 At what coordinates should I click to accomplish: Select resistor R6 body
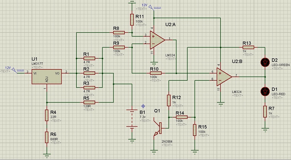47,137
